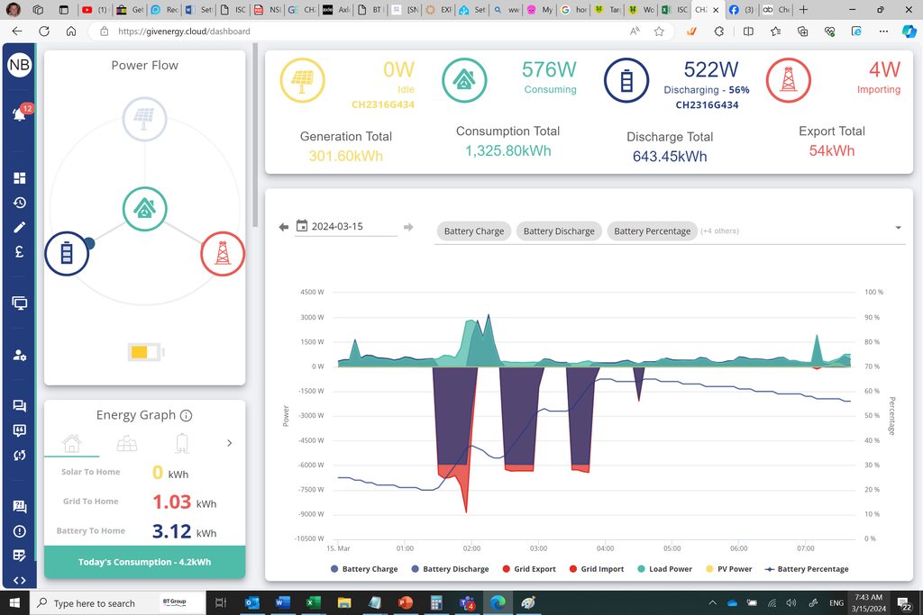This screenshot has width=923, height=615.
Task: Expand the sidebar with the bottom arrows icon
Action: (19, 580)
